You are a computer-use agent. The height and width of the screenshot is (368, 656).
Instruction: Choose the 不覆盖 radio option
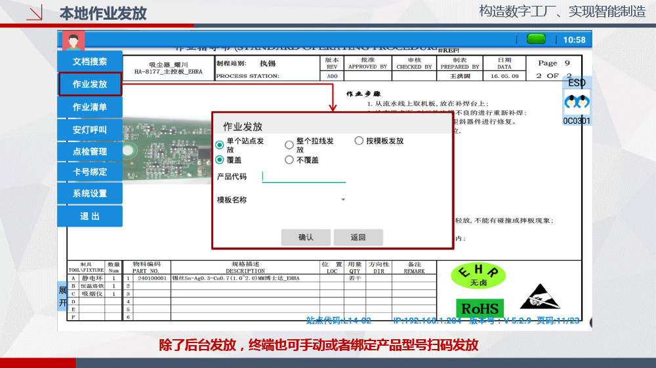coord(289,160)
